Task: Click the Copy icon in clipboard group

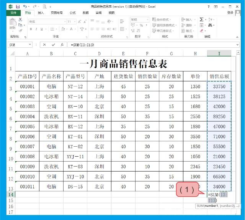Action: tap(20, 25)
